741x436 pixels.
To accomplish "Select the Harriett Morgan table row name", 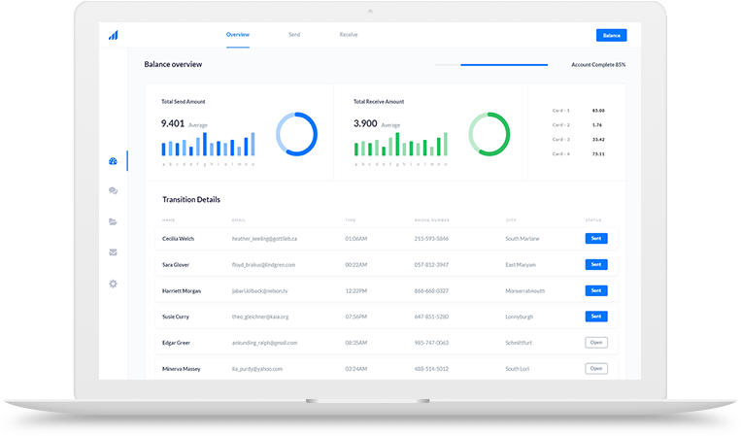I will 183,290.
